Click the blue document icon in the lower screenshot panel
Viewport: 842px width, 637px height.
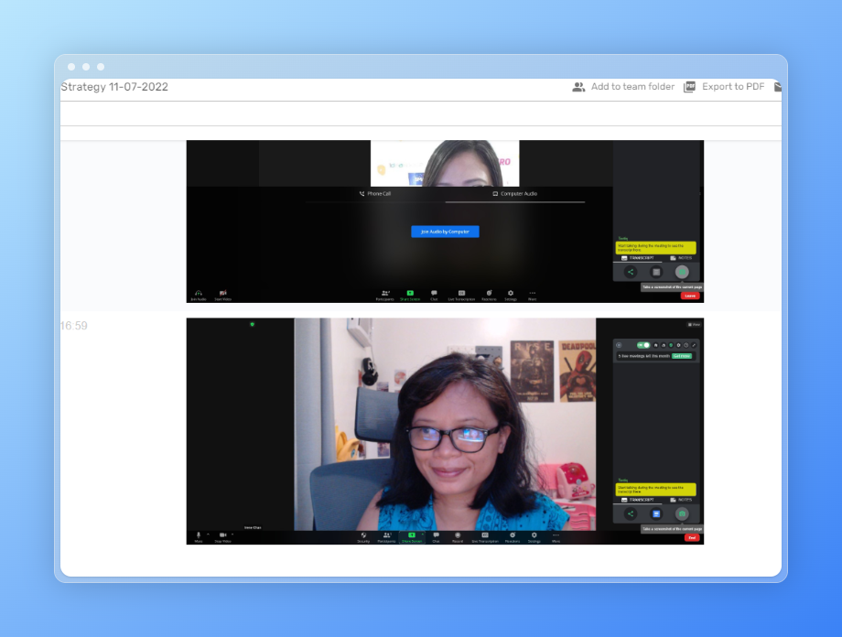pyautogui.click(x=656, y=513)
